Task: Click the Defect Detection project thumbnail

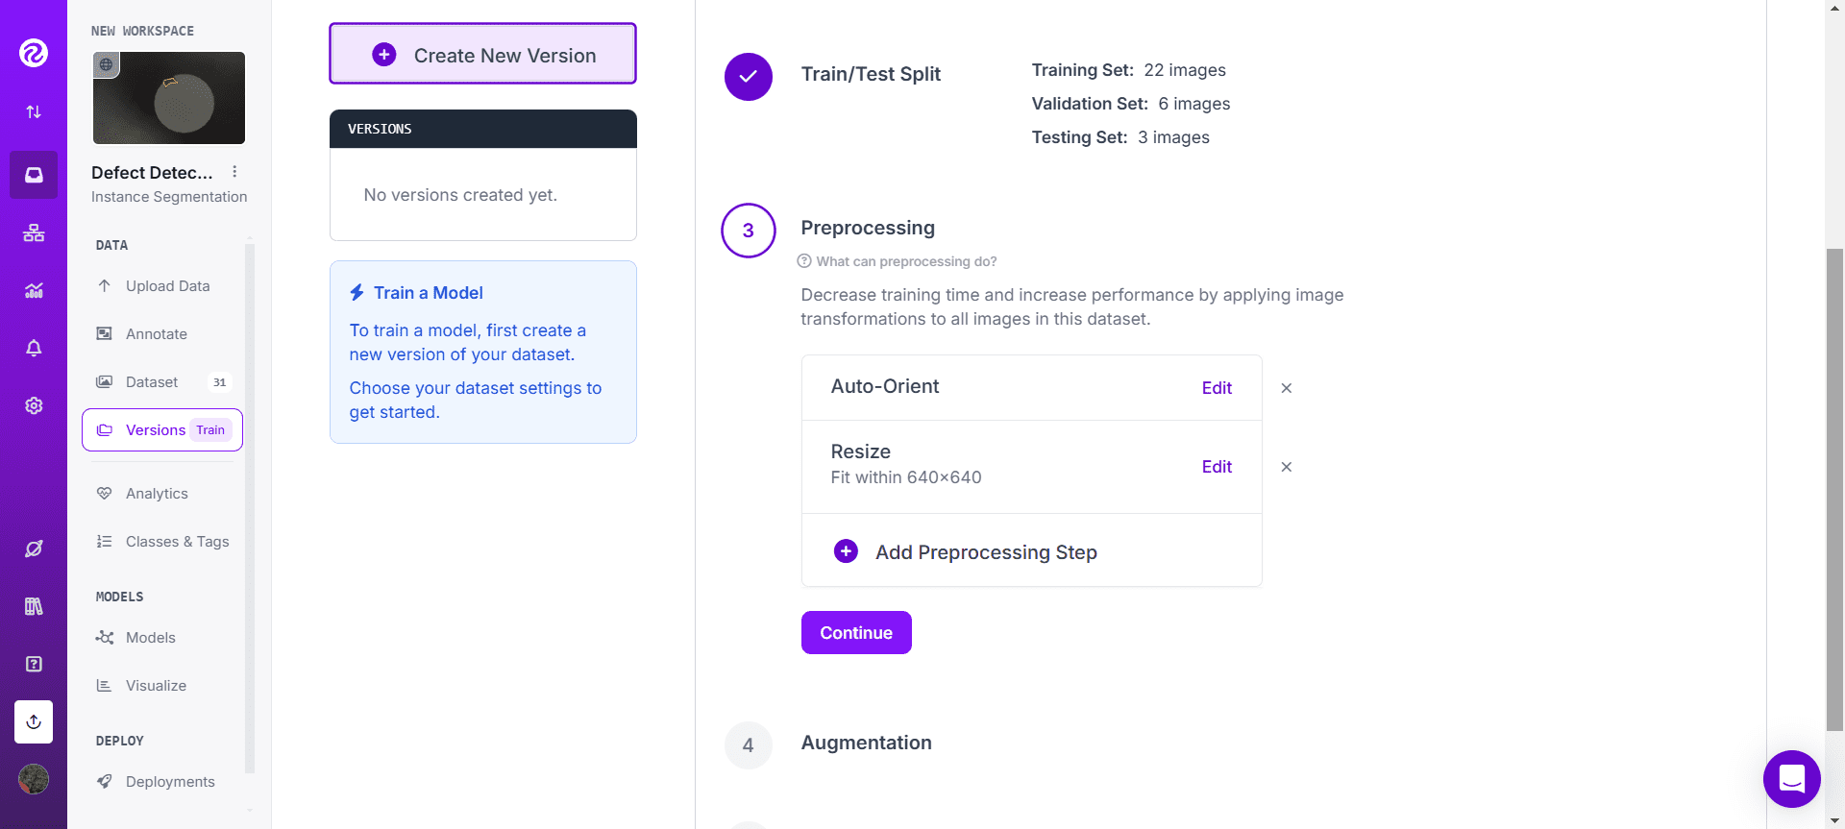Action: 169,98
